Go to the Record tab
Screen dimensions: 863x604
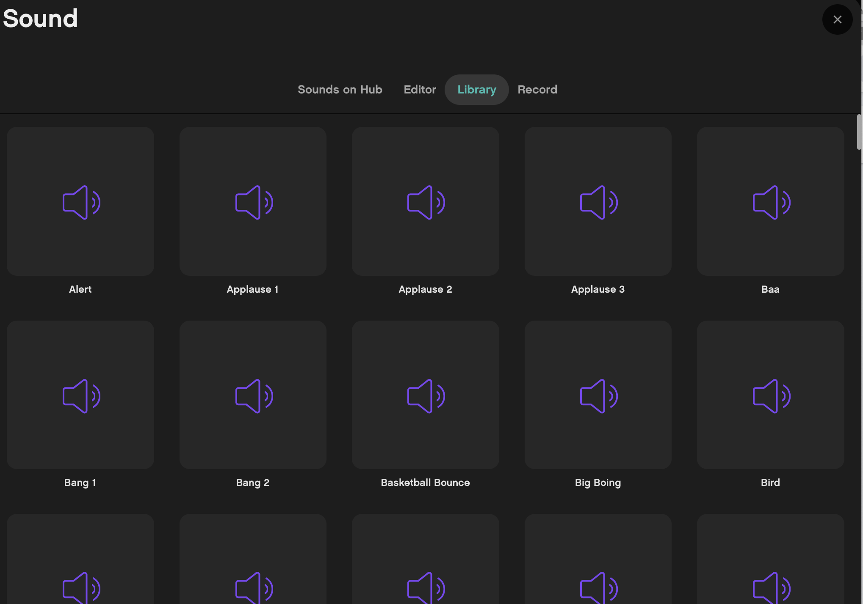coord(537,90)
